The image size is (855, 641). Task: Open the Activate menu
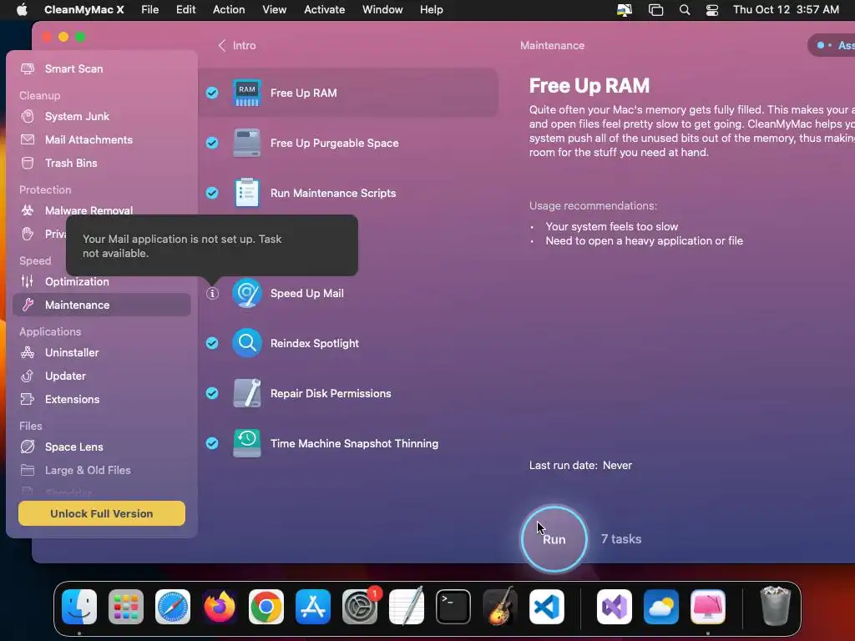coord(325,10)
